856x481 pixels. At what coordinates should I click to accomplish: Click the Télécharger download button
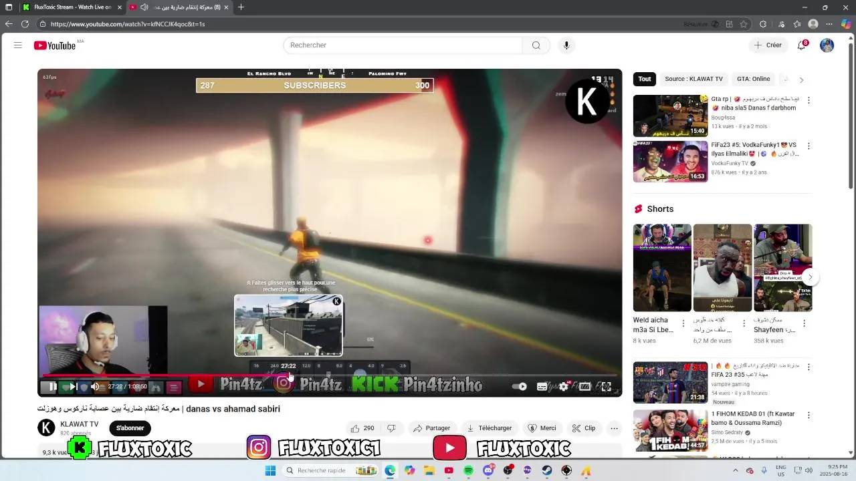[490, 428]
